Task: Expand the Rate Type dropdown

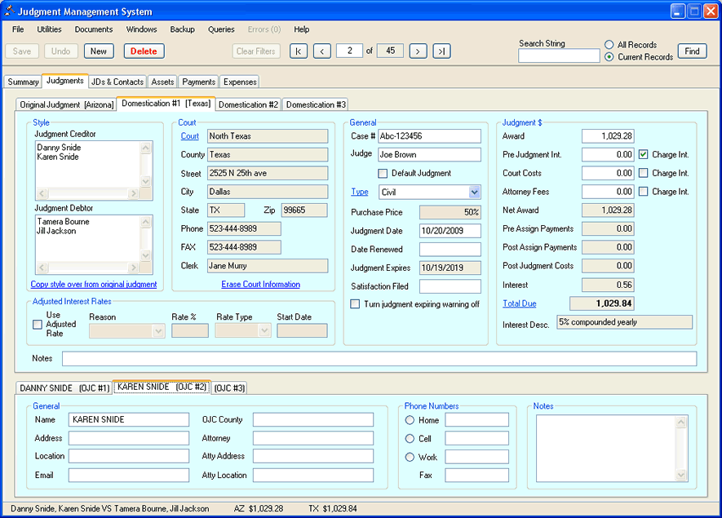Action: click(264, 331)
